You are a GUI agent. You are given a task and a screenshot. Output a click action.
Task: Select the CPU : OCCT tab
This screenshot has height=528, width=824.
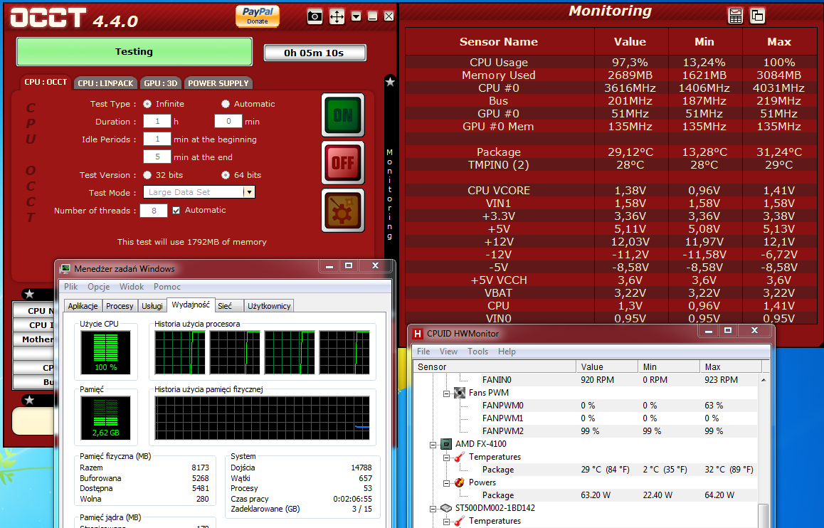click(x=46, y=82)
